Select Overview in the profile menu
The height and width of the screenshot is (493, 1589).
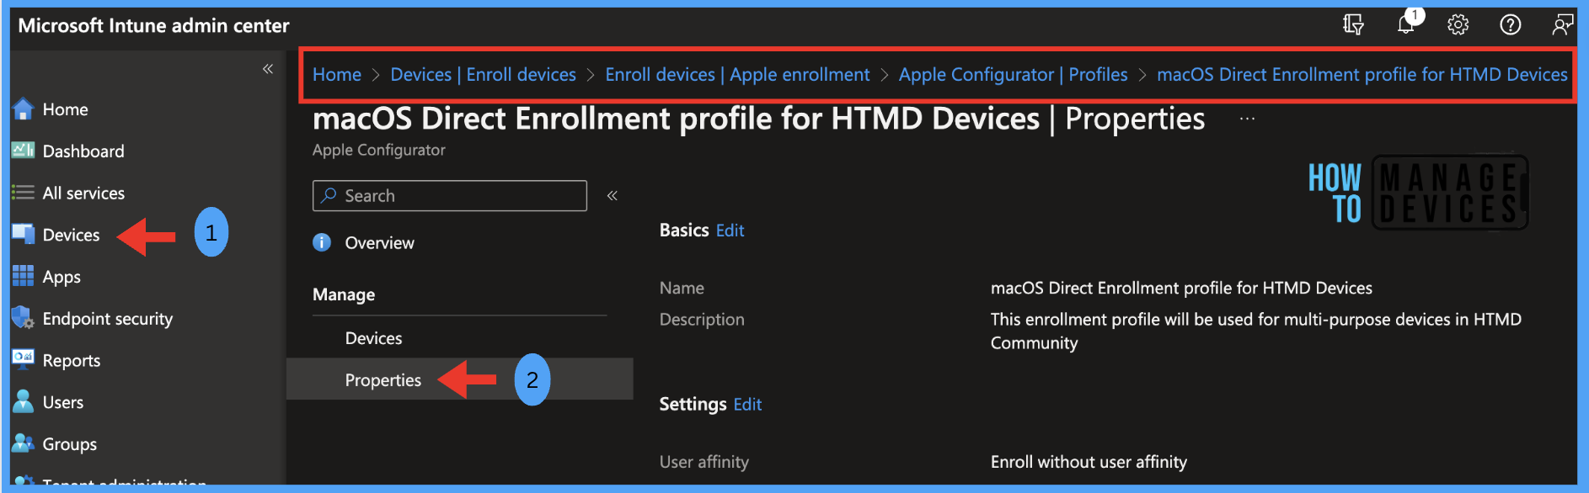(379, 243)
